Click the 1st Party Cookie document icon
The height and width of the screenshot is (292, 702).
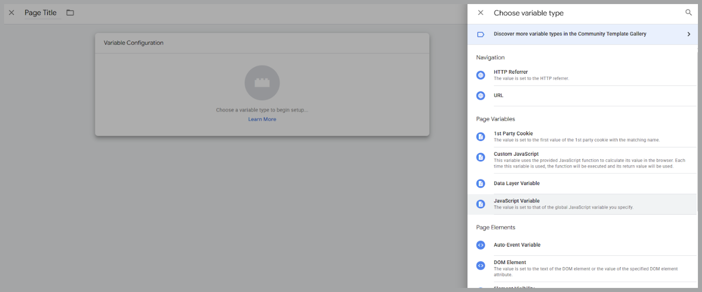coord(480,136)
